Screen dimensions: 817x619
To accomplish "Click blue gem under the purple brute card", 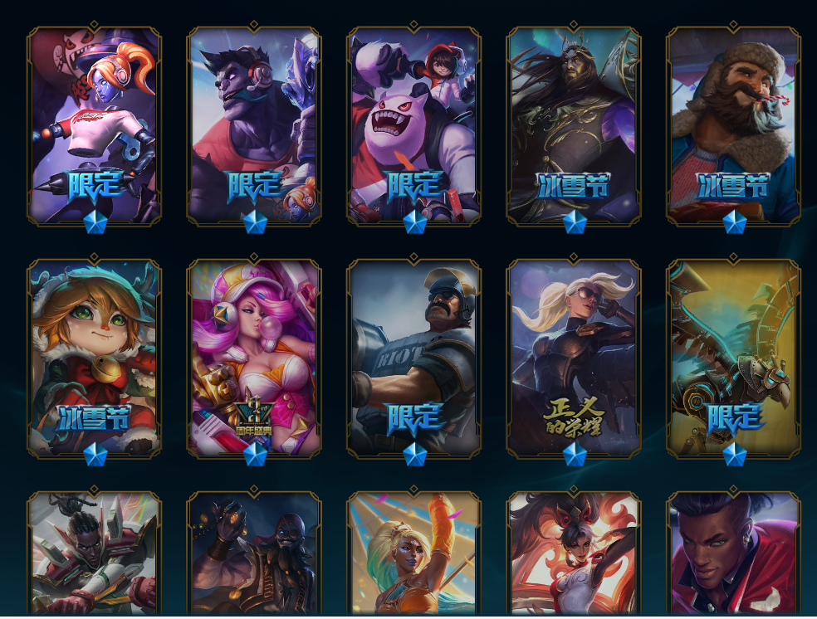I will (256, 222).
